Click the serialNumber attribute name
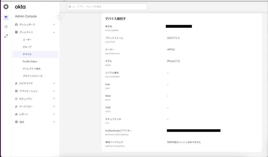The width and height of the screenshot is (268, 157). [113, 77]
